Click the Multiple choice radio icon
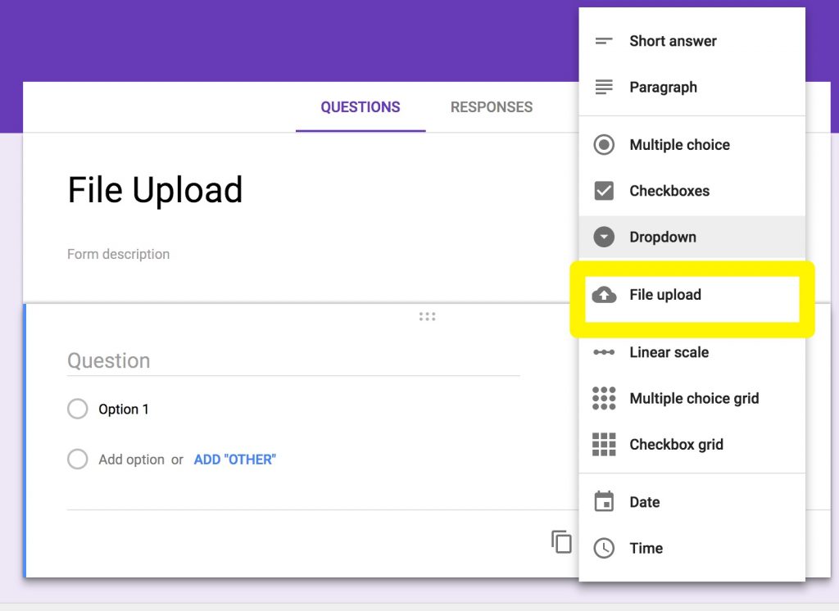 [x=604, y=144]
